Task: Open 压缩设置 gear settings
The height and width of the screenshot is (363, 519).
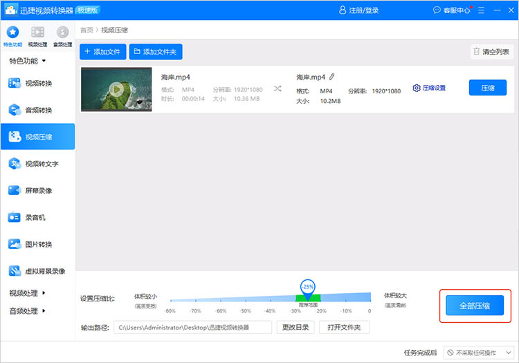Action: (x=429, y=88)
